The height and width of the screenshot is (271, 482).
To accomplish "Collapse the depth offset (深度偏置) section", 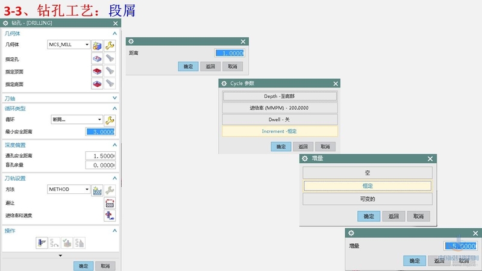I will click(114, 145).
